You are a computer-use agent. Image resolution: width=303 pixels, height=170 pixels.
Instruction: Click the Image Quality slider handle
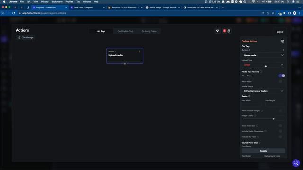(274, 119)
